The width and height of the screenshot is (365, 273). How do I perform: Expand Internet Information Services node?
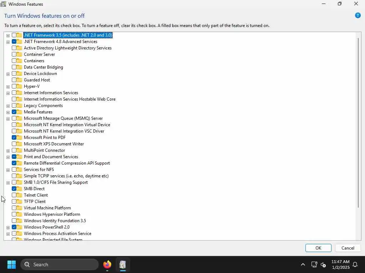pyautogui.click(x=8, y=93)
